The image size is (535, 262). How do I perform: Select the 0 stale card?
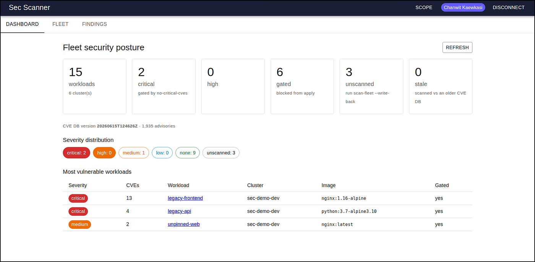[441, 86]
